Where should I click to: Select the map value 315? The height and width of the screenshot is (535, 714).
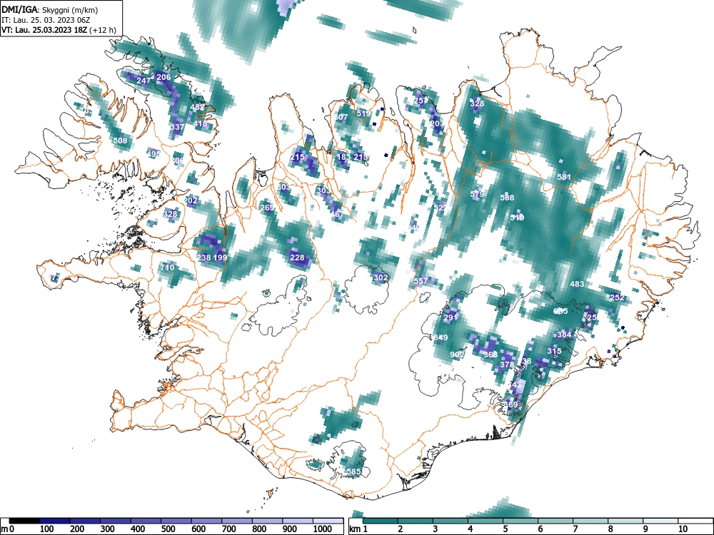pyautogui.click(x=554, y=351)
